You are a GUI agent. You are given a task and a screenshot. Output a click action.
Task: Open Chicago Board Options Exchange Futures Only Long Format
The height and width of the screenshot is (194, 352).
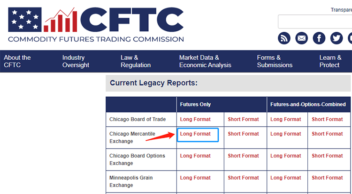click(195, 156)
